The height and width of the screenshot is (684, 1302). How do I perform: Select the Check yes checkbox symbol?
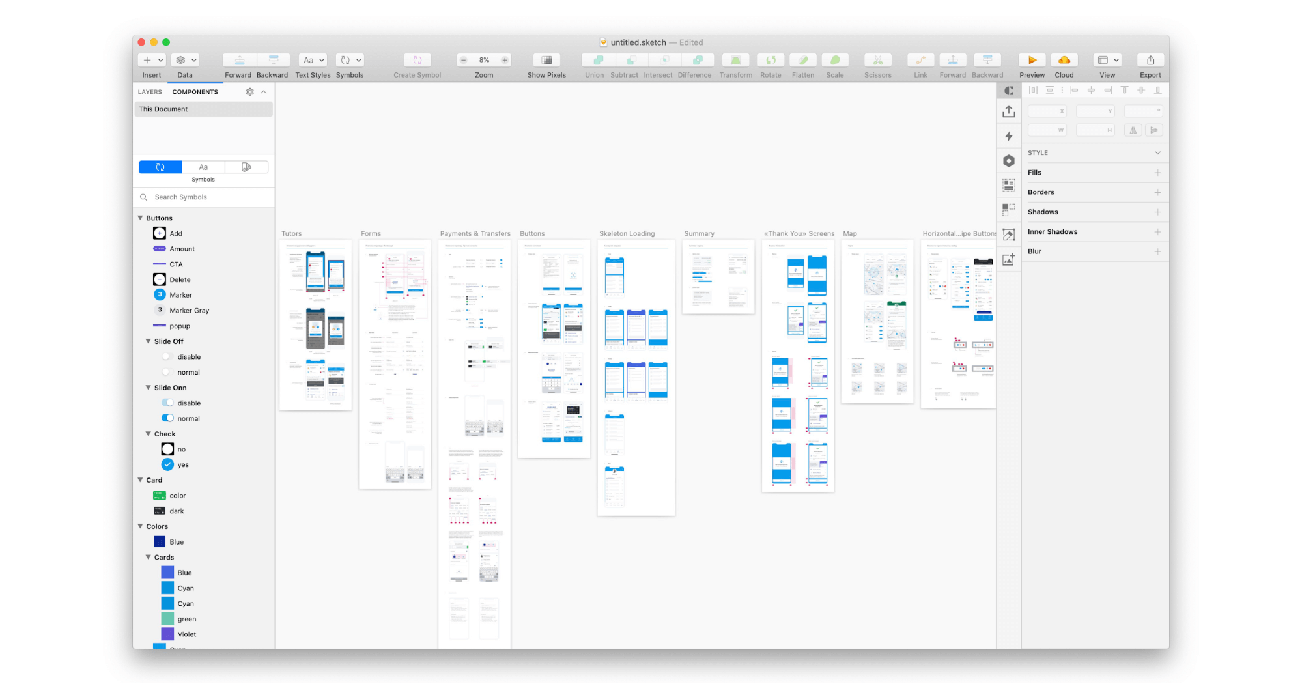point(168,464)
